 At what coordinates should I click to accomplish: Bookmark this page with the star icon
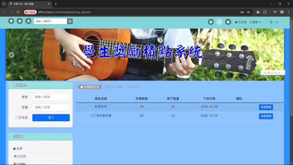tap(248, 12)
